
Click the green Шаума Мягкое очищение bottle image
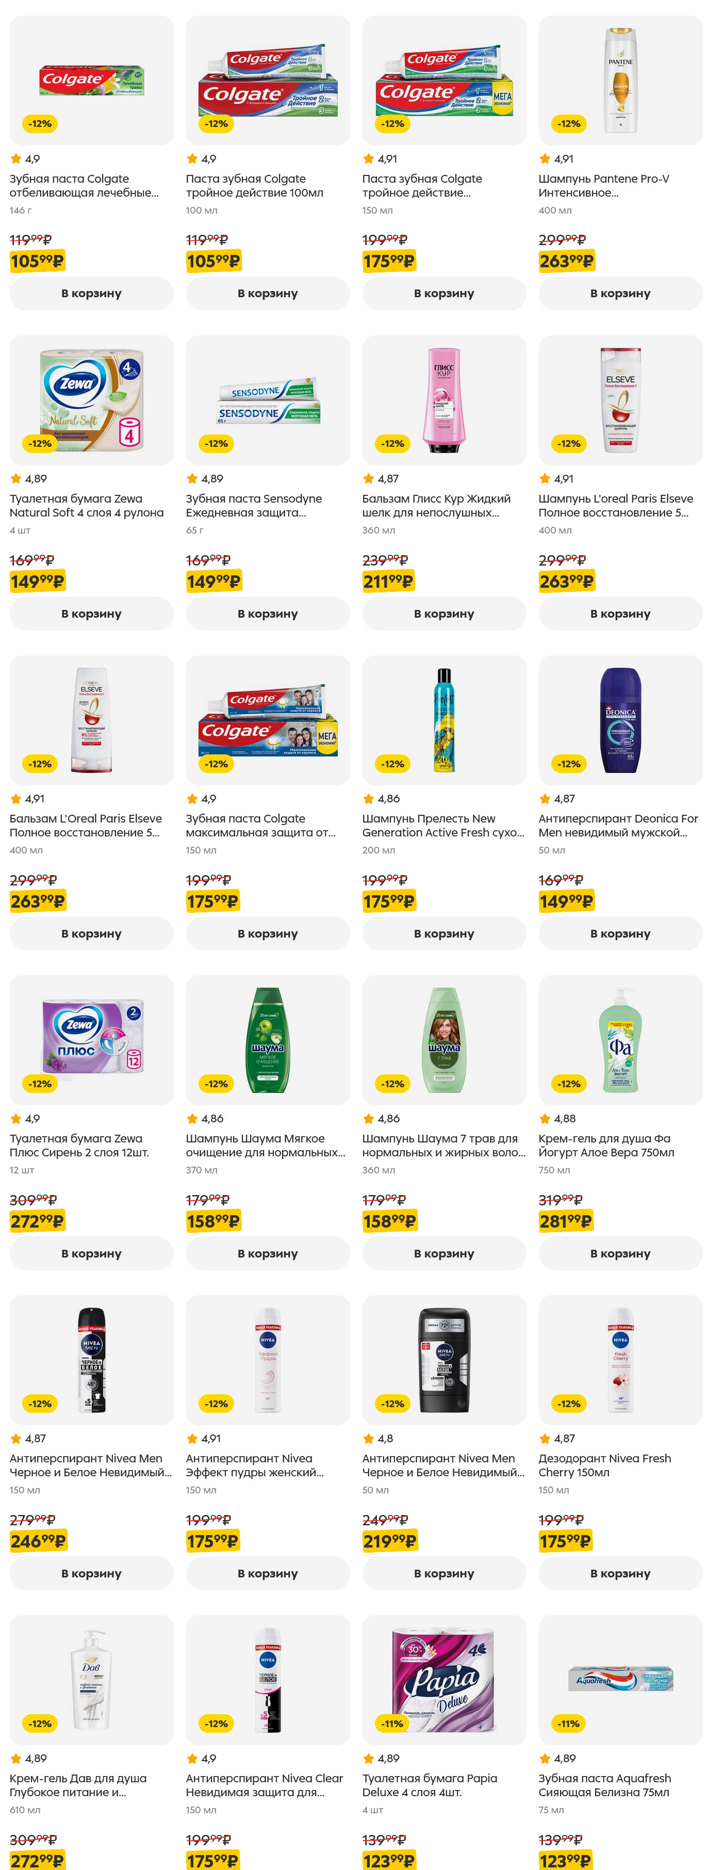(x=268, y=1040)
